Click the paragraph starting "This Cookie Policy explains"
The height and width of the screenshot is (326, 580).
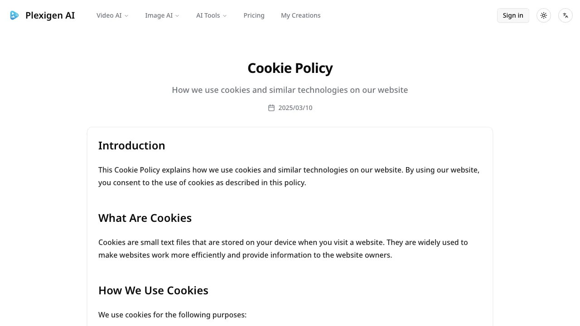[x=289, y=176]
